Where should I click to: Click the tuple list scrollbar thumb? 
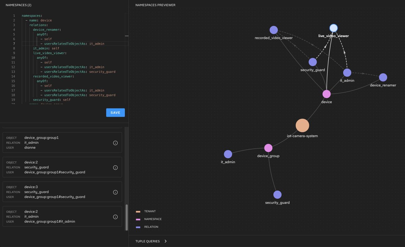point(127,217)
